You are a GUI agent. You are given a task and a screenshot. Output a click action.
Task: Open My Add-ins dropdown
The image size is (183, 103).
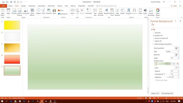pyautogui.click(x=63, y=14)
